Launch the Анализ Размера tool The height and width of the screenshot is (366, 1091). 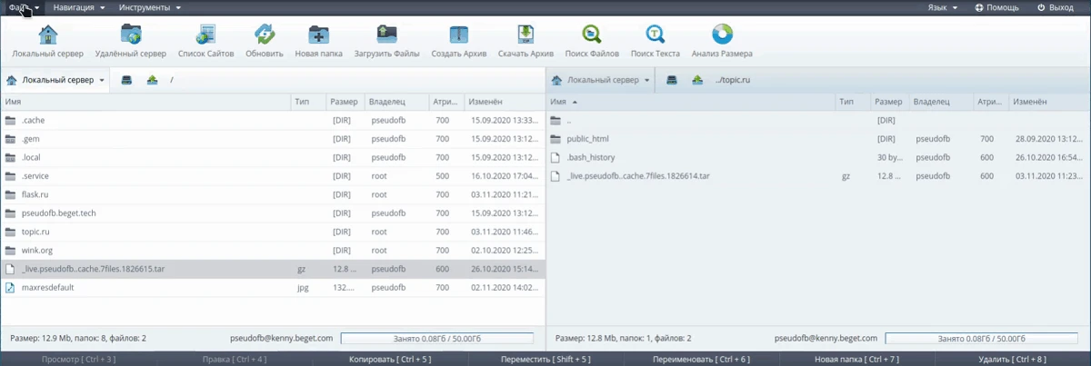point(722,35)
